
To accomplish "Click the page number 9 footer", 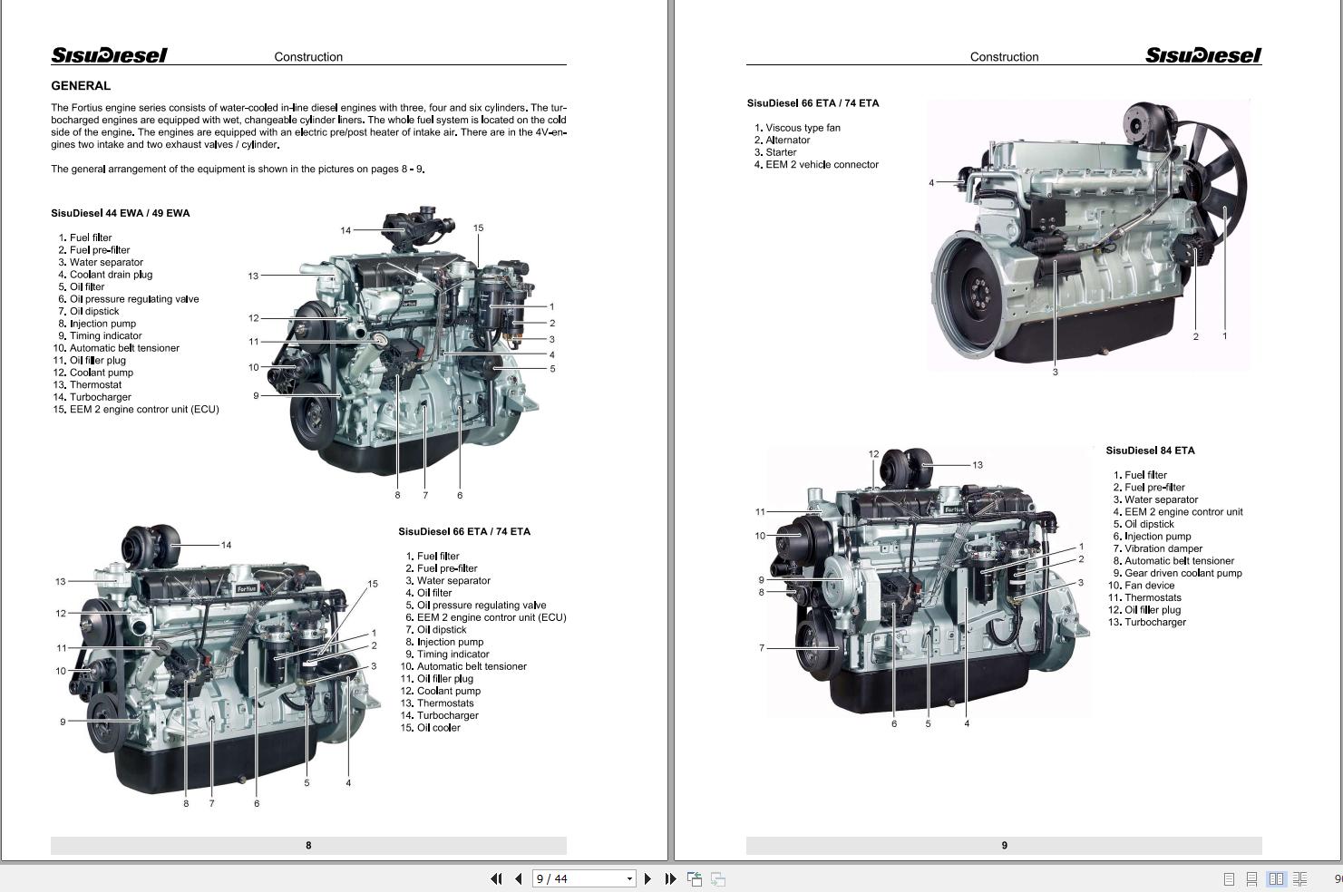I will point(1004,845).
